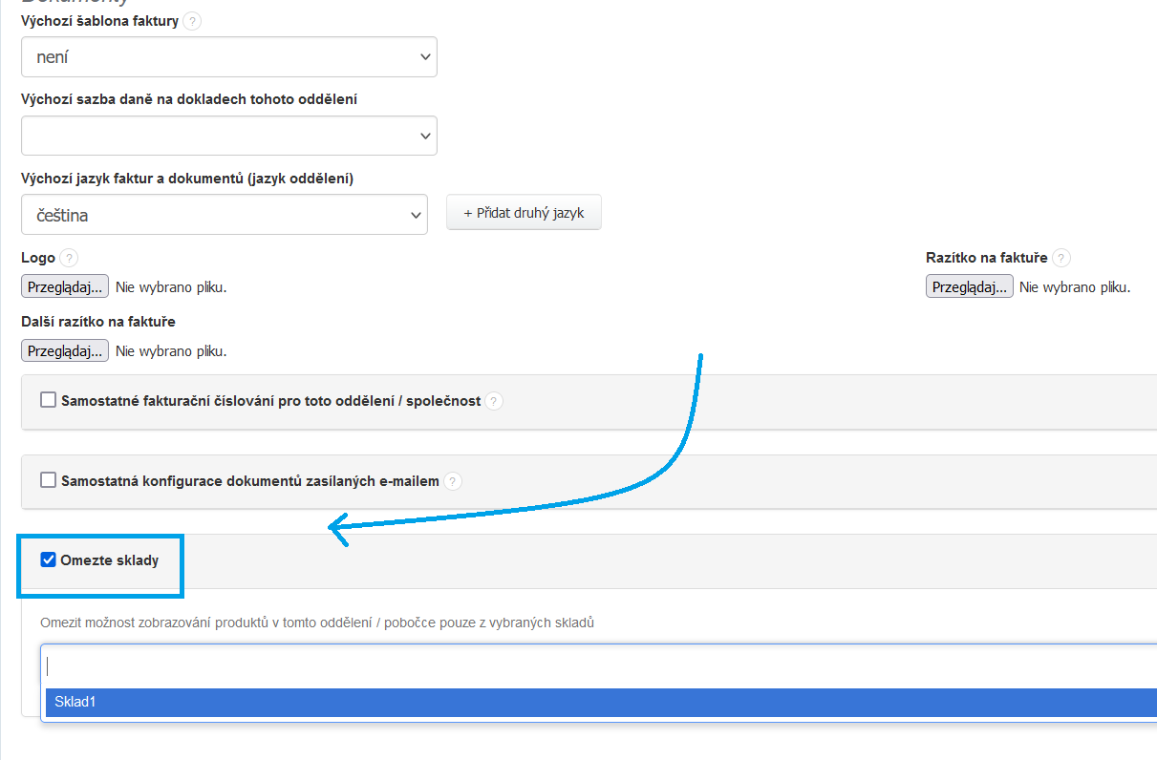The height and width of the screenshot is (760, 1157).
Task: Click help icon next to Razítko na faktuře
Action: click(1061, 258)
